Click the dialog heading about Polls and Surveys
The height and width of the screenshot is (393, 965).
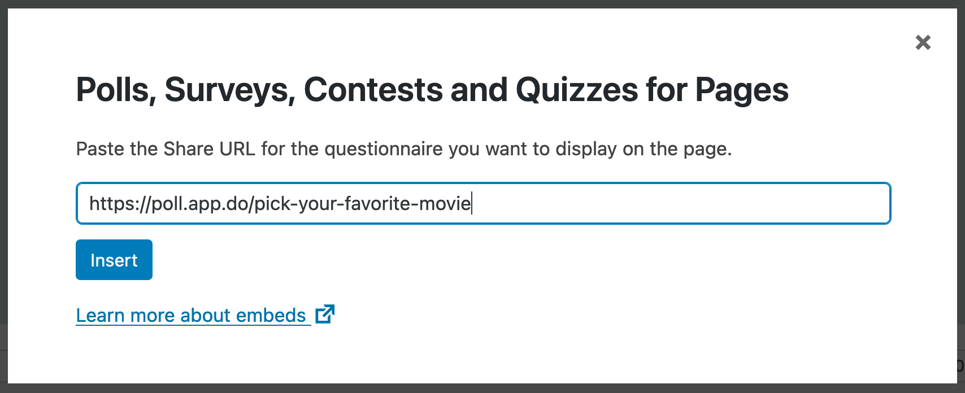tap(432, 89)
